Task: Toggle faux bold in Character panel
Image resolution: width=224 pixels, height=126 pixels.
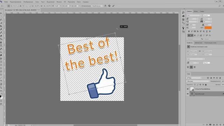Action: (189, 31)
